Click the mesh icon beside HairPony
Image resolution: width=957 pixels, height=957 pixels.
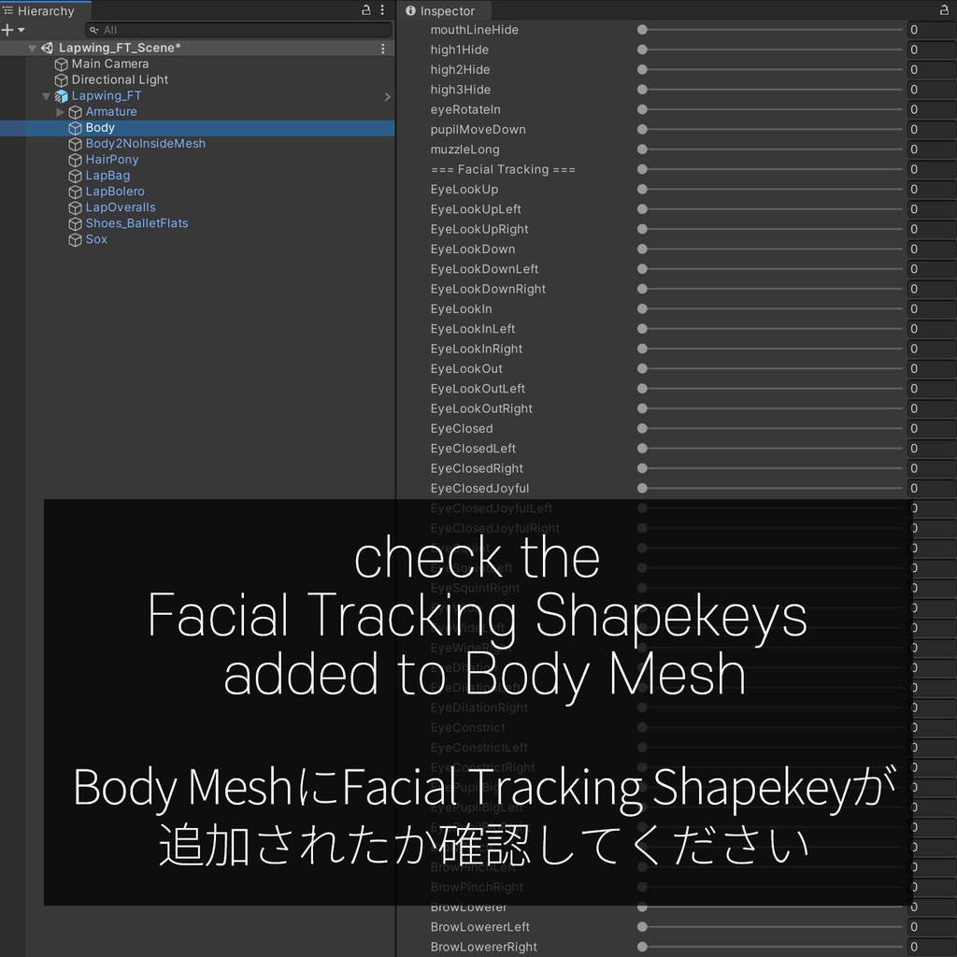click(x=75, y=159)
